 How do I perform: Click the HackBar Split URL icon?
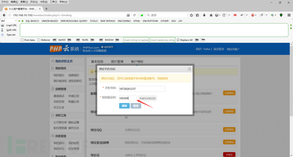pos(3,30)
